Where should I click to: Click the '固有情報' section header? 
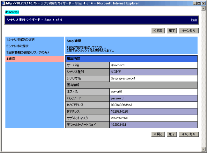(131, 85)
